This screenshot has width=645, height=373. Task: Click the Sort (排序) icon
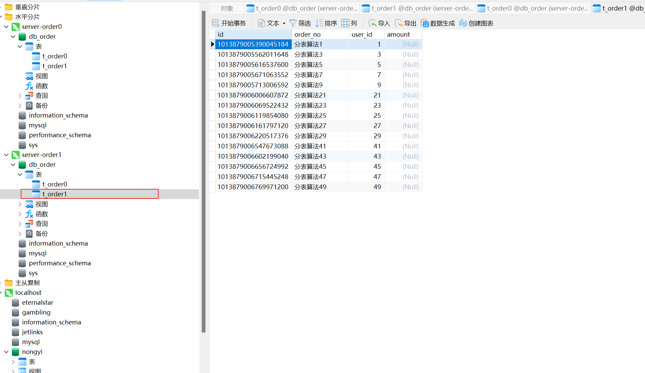[x=319, y=23]
